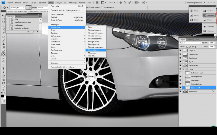Select the Eyedropper tool

point(4,33)
